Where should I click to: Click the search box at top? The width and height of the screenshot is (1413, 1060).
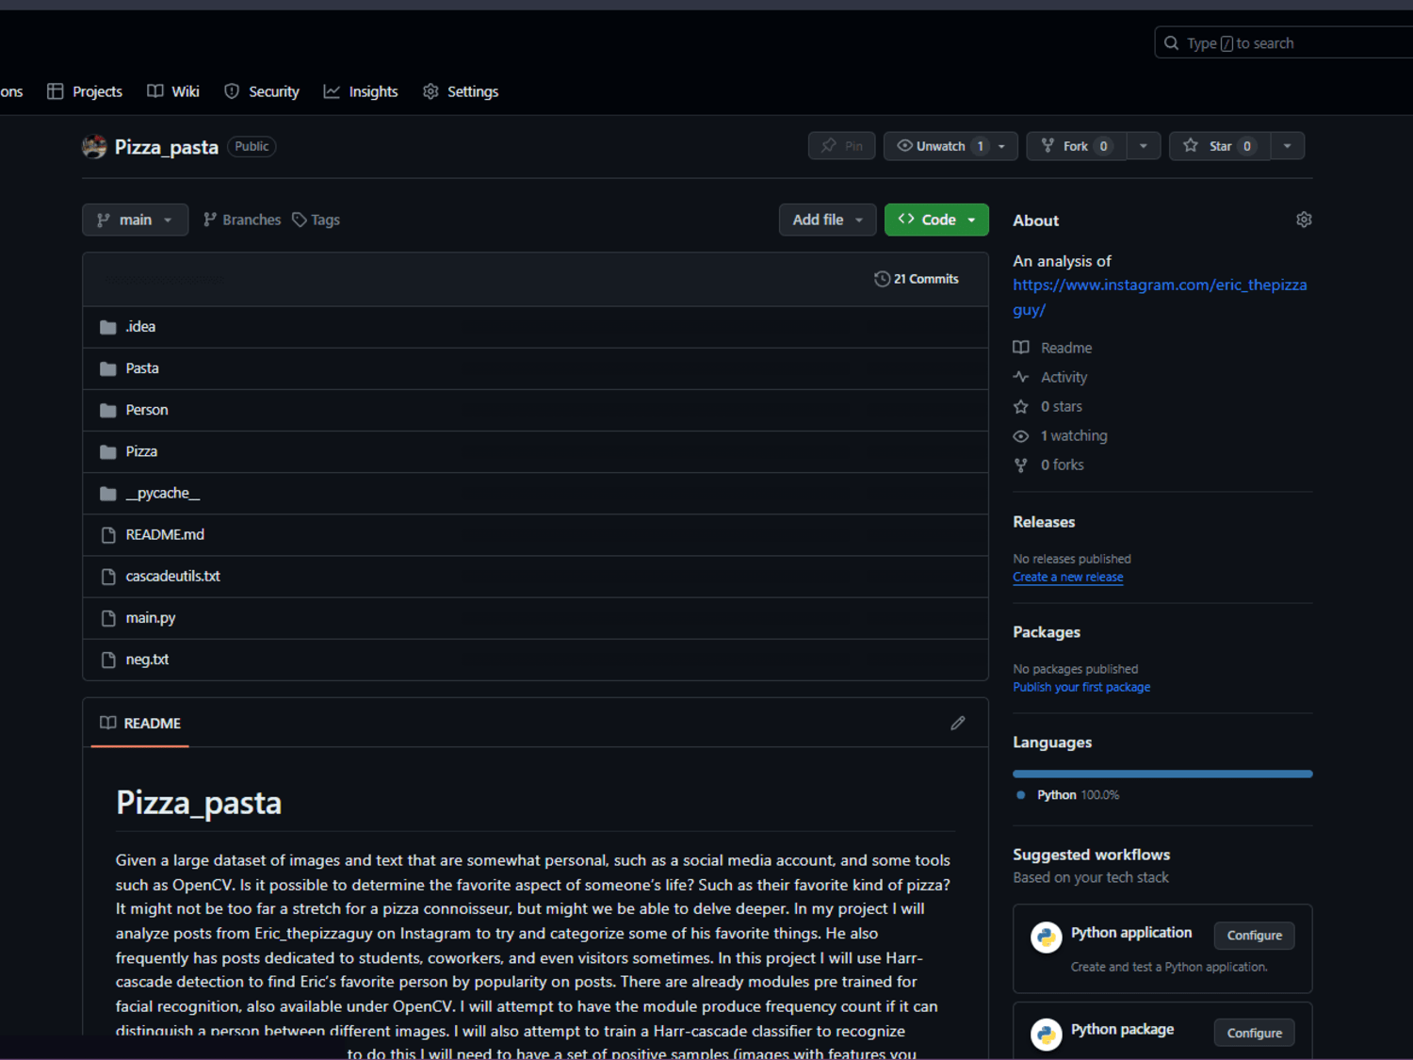[1283, 43]
